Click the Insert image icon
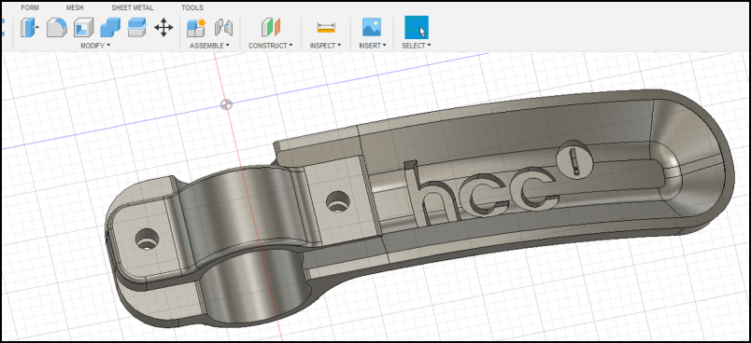751x343 pixels. pos(372,27)
